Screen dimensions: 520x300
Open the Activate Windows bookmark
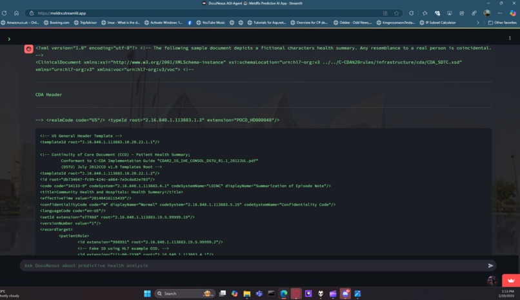pyautogui.click(x=163, y=23)
